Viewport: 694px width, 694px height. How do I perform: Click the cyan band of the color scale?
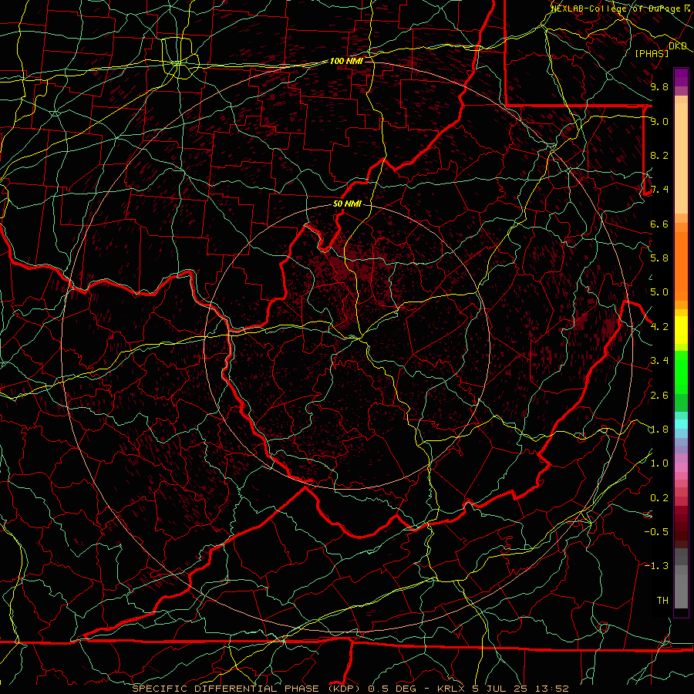point(681,424)
